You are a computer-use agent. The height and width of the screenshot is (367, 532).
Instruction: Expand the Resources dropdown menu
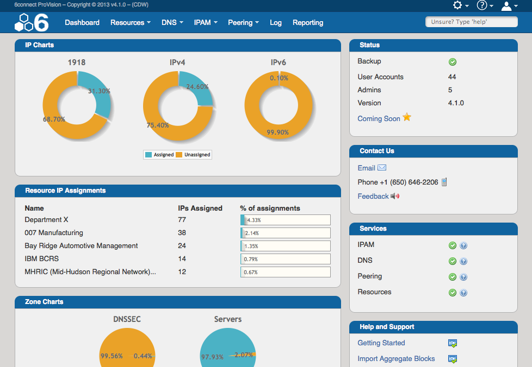131,23
